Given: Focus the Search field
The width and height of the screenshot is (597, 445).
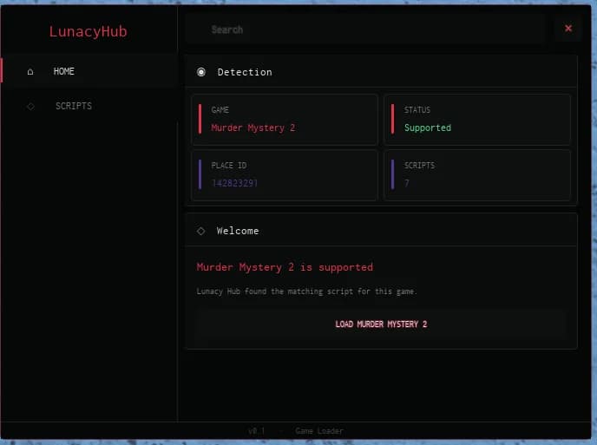Looking at the screenshot, I should (367, 29).
